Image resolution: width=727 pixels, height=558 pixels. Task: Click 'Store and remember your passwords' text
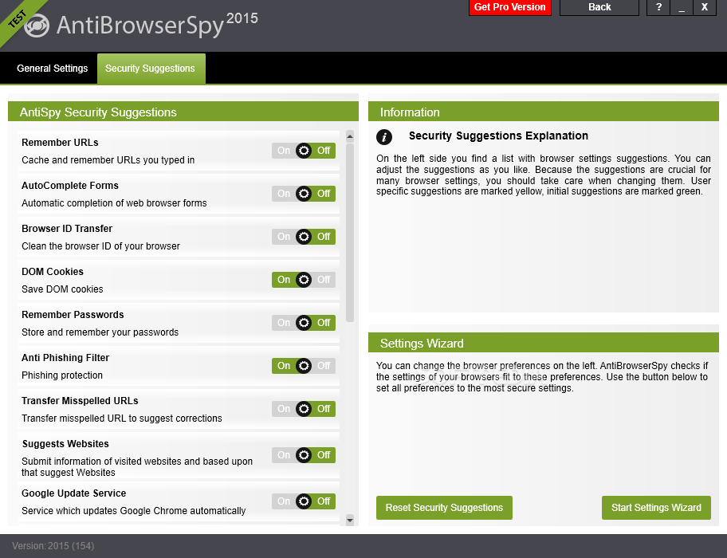point(100,332)
